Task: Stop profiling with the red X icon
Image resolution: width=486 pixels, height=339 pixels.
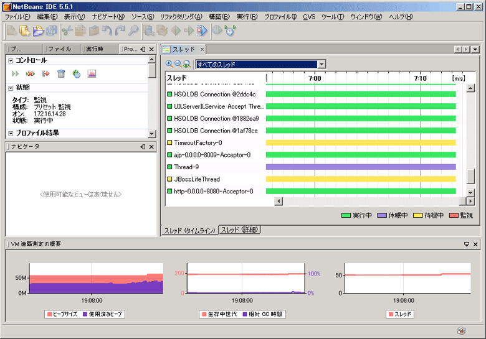Action: [31, 73]
